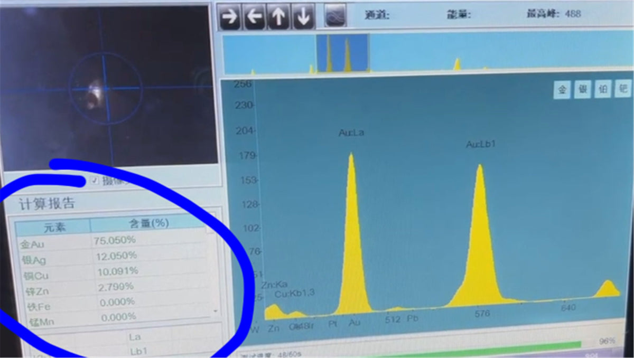This screenshot has width=634, height=358.
Task: Click the Zn:Ka peak label
Action: [273, 284]
